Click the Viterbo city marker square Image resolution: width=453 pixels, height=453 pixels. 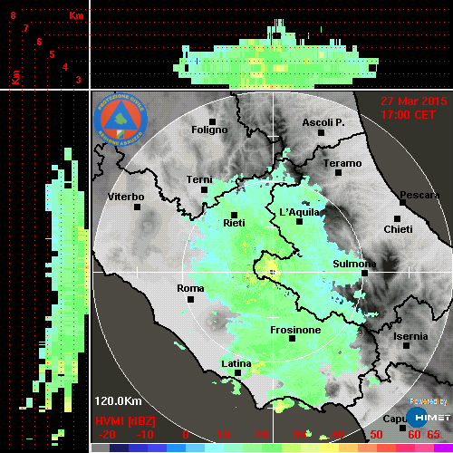[137, 207]
